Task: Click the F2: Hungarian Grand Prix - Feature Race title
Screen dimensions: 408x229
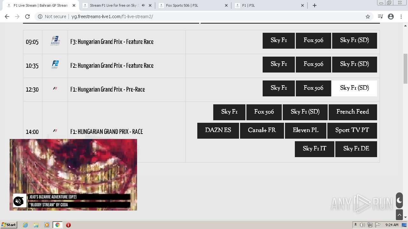Action: [112, 66]
